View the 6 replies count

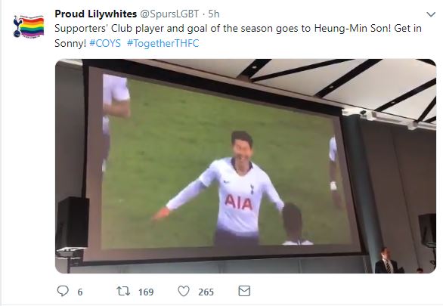click(x=80, y=292)
